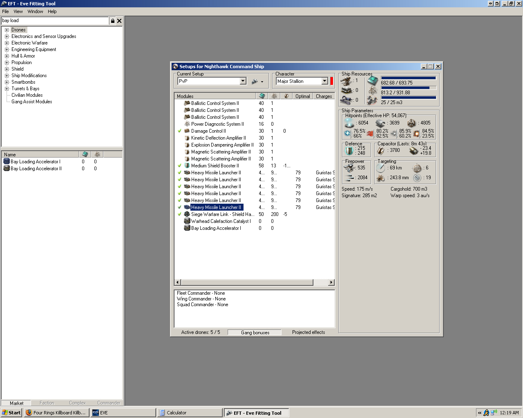Sort market list by the CPU icon column
The image size is (523, 418).
(x=85, y=154)
